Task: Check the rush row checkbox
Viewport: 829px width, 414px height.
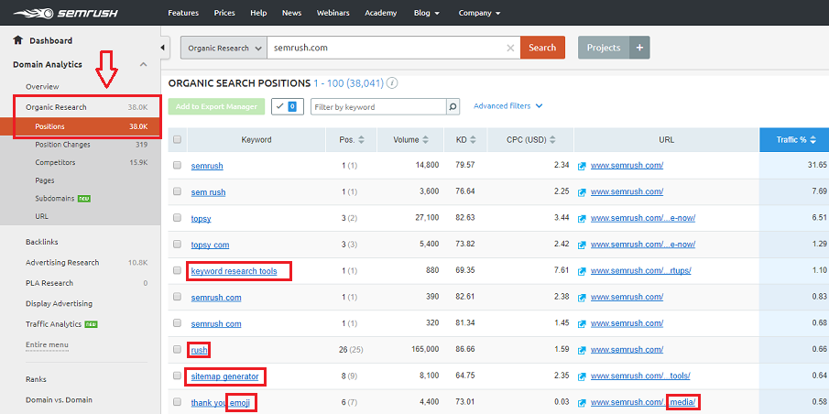Action: tap(177, 350)
